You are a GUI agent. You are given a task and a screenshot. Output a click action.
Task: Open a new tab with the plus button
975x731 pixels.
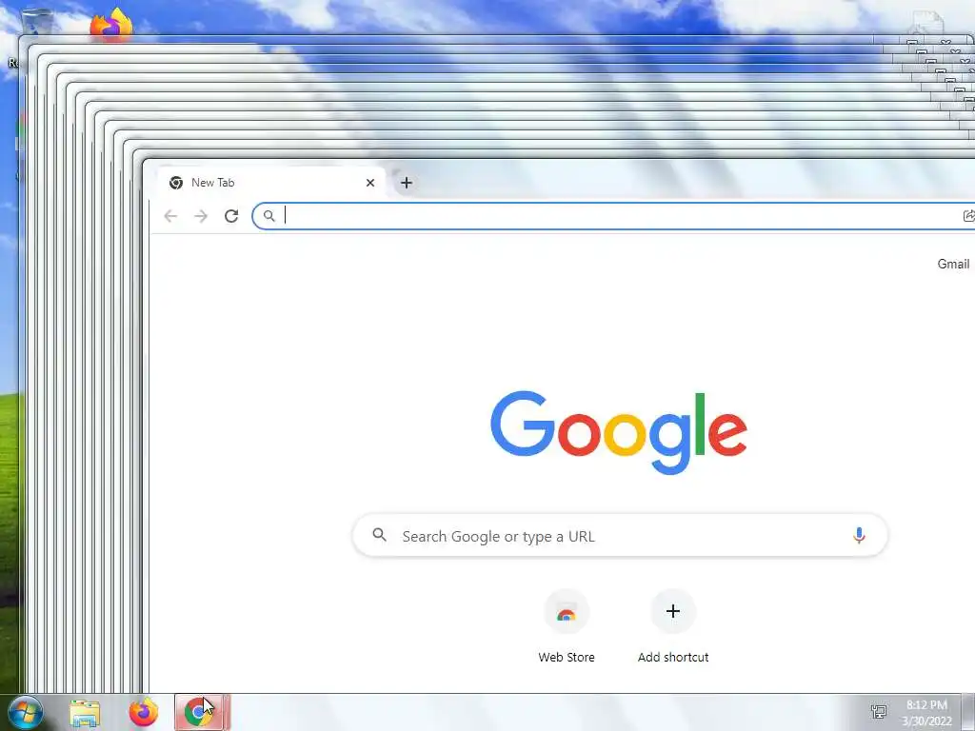(x=406, y=183)
